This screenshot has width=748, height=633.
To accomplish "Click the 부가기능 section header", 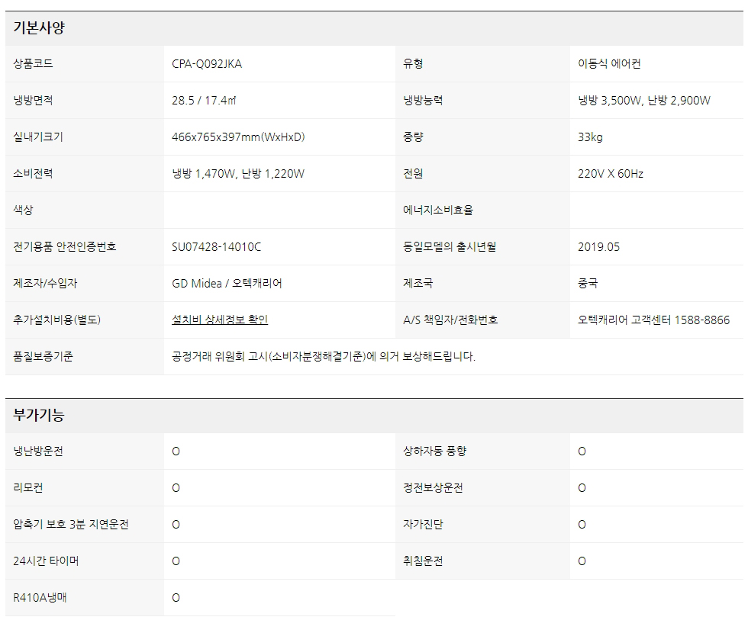I will 39,416.
